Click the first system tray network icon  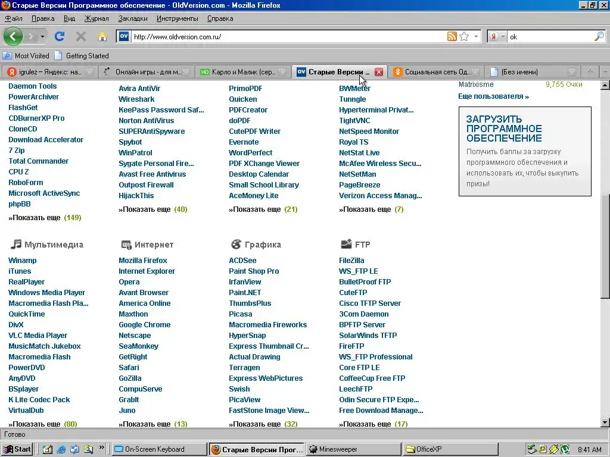(531, 450)
